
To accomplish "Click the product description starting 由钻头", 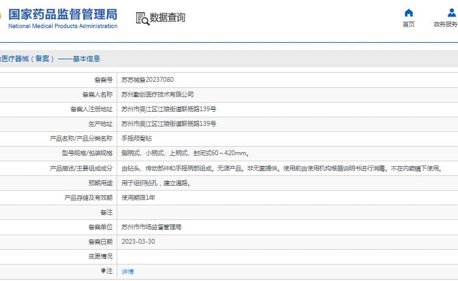I will 283,169.
